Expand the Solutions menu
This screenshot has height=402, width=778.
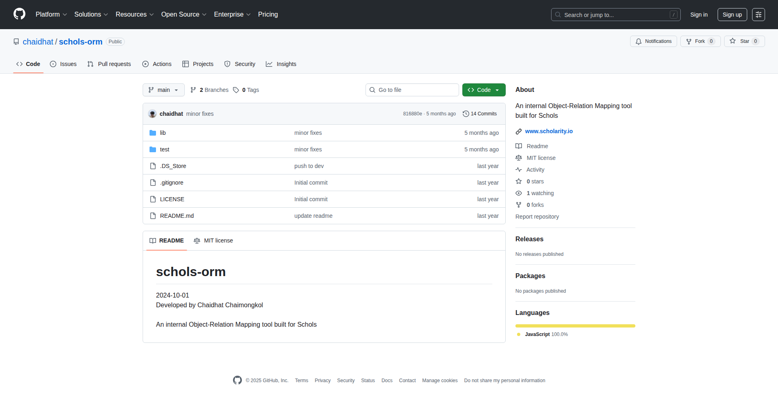(x=91, y=15)
